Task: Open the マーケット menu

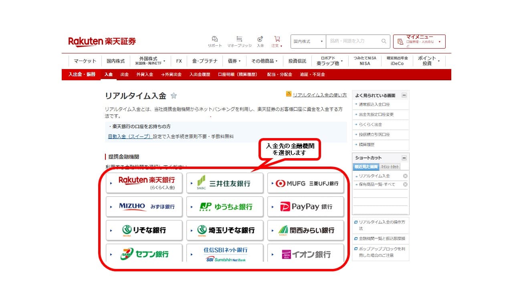Action: (x=85, y=61)
